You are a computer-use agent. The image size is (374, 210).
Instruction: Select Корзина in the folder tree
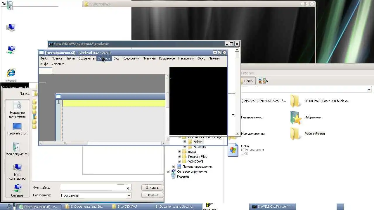(x=183, y=176)
